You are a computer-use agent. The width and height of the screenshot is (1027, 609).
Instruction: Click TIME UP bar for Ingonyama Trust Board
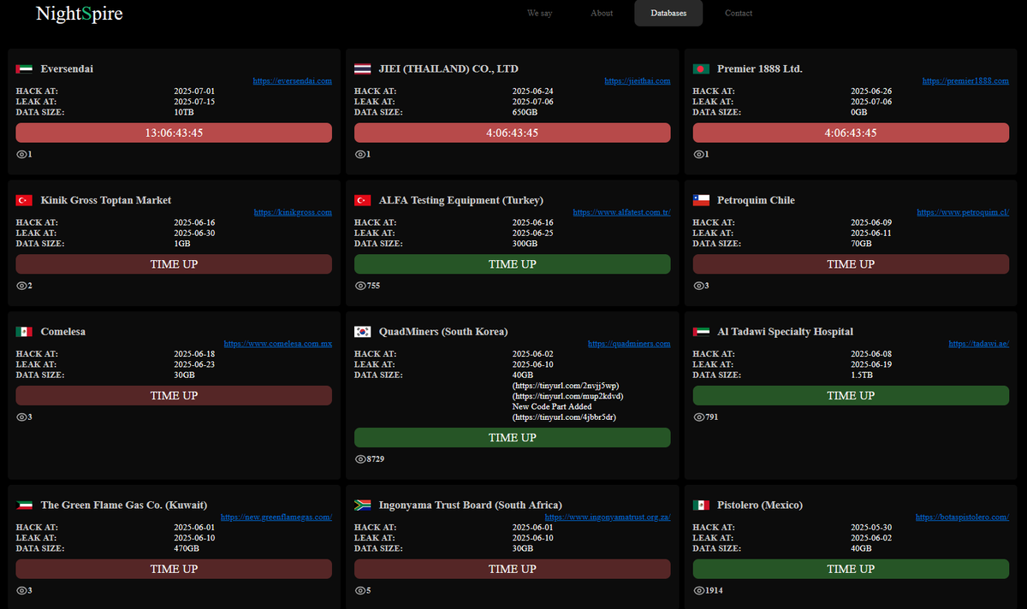click(x=513, y=569)
